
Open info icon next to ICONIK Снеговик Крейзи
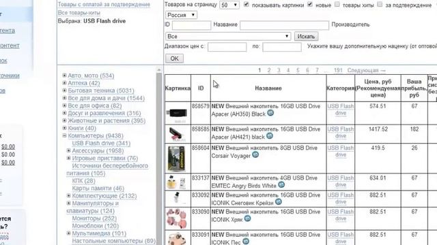click(x=278, y=202)
